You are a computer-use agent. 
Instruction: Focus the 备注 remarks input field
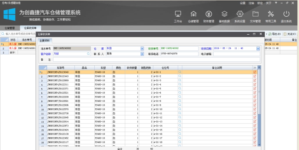click(156, 59)
